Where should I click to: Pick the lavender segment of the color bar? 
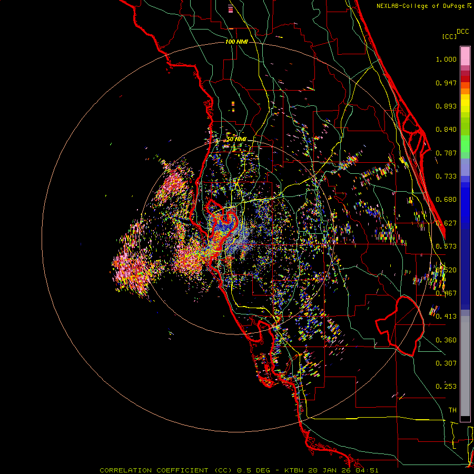(465, 167)
